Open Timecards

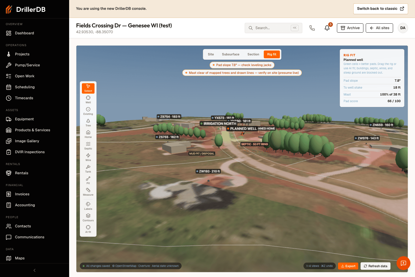(x=35, y=98)
